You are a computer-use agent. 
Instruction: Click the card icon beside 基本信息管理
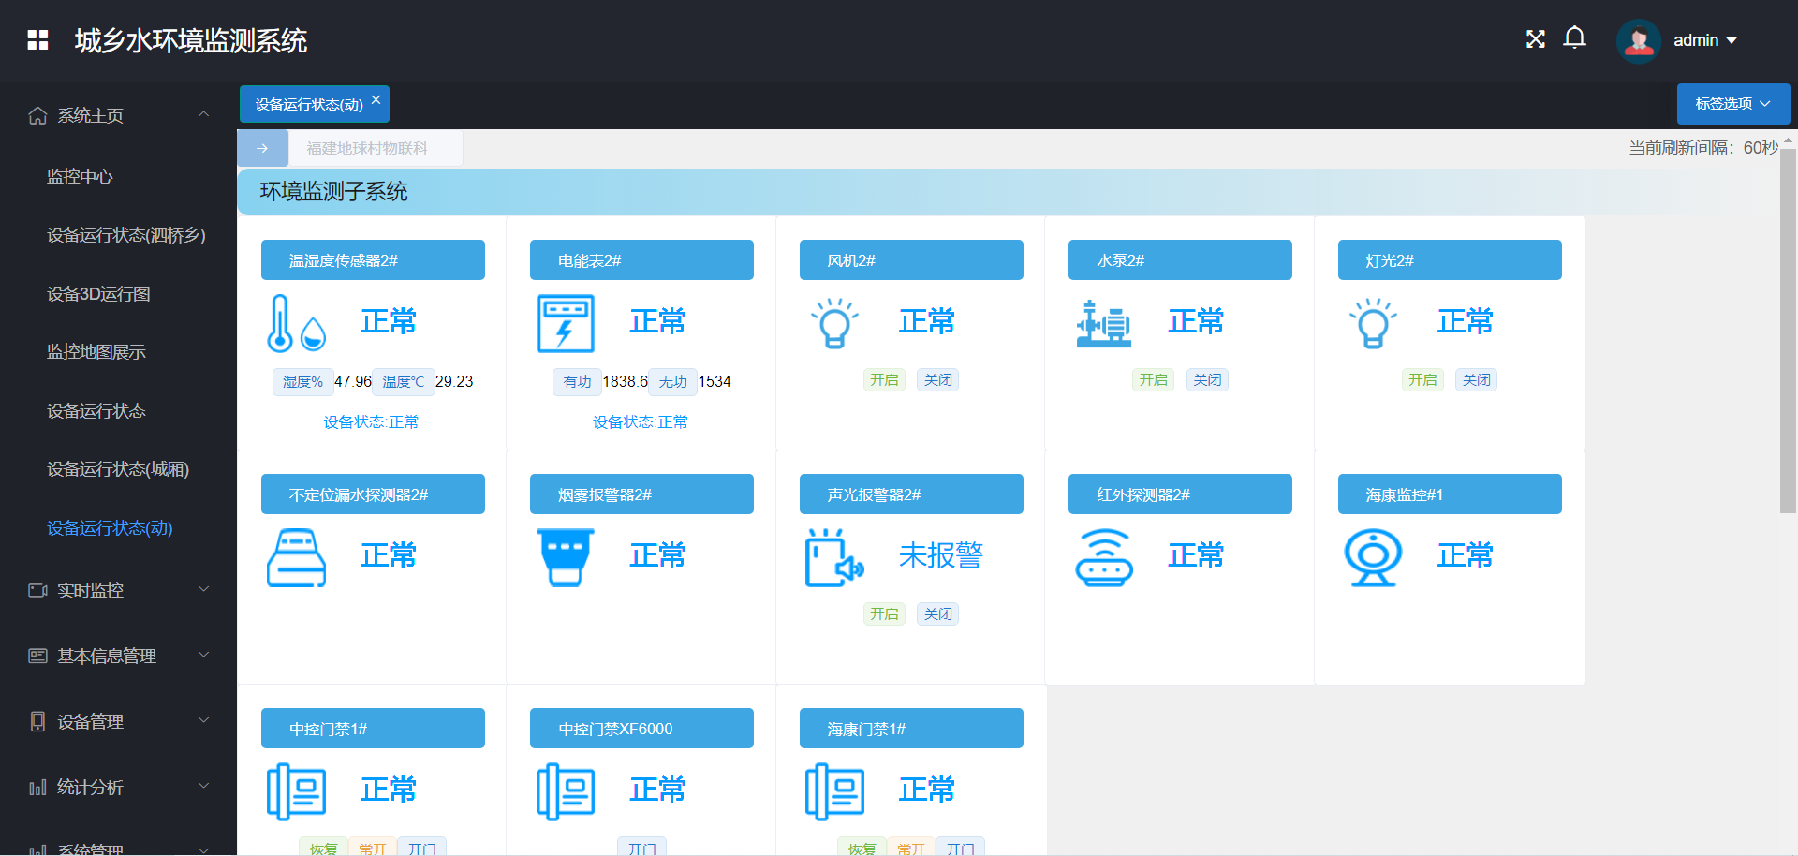(x=37, y=656)
